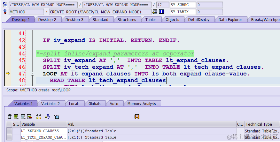Click the Technical Type column header
This screenshot has height=142, width=280.
pyautogui.click(x=262, y=124)
